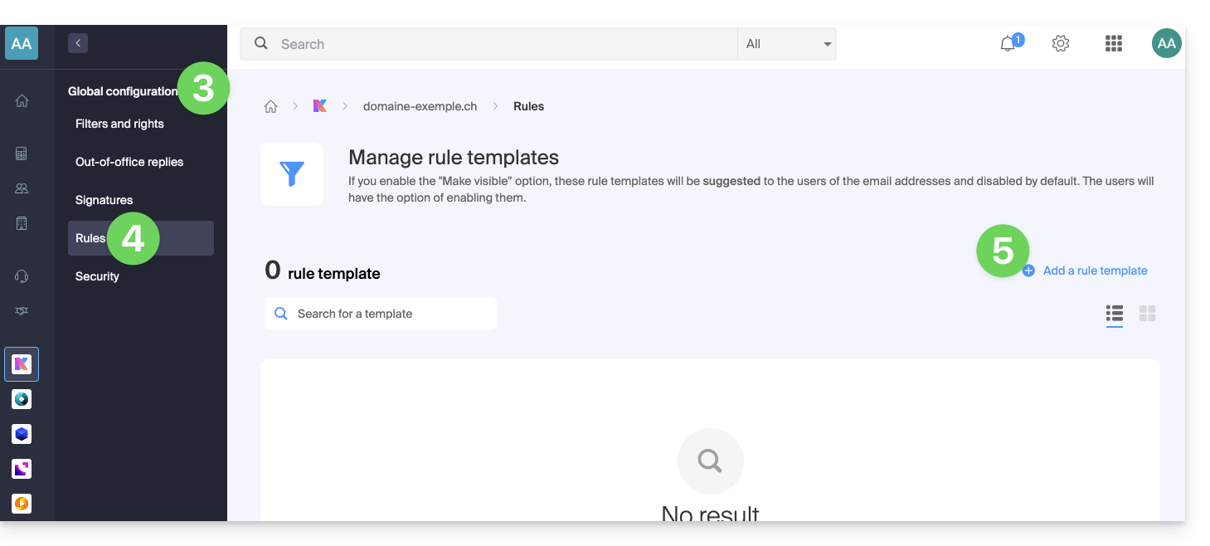Click Add a rule template
This screenshot has width=1210, height=546.
[1095, 271]
